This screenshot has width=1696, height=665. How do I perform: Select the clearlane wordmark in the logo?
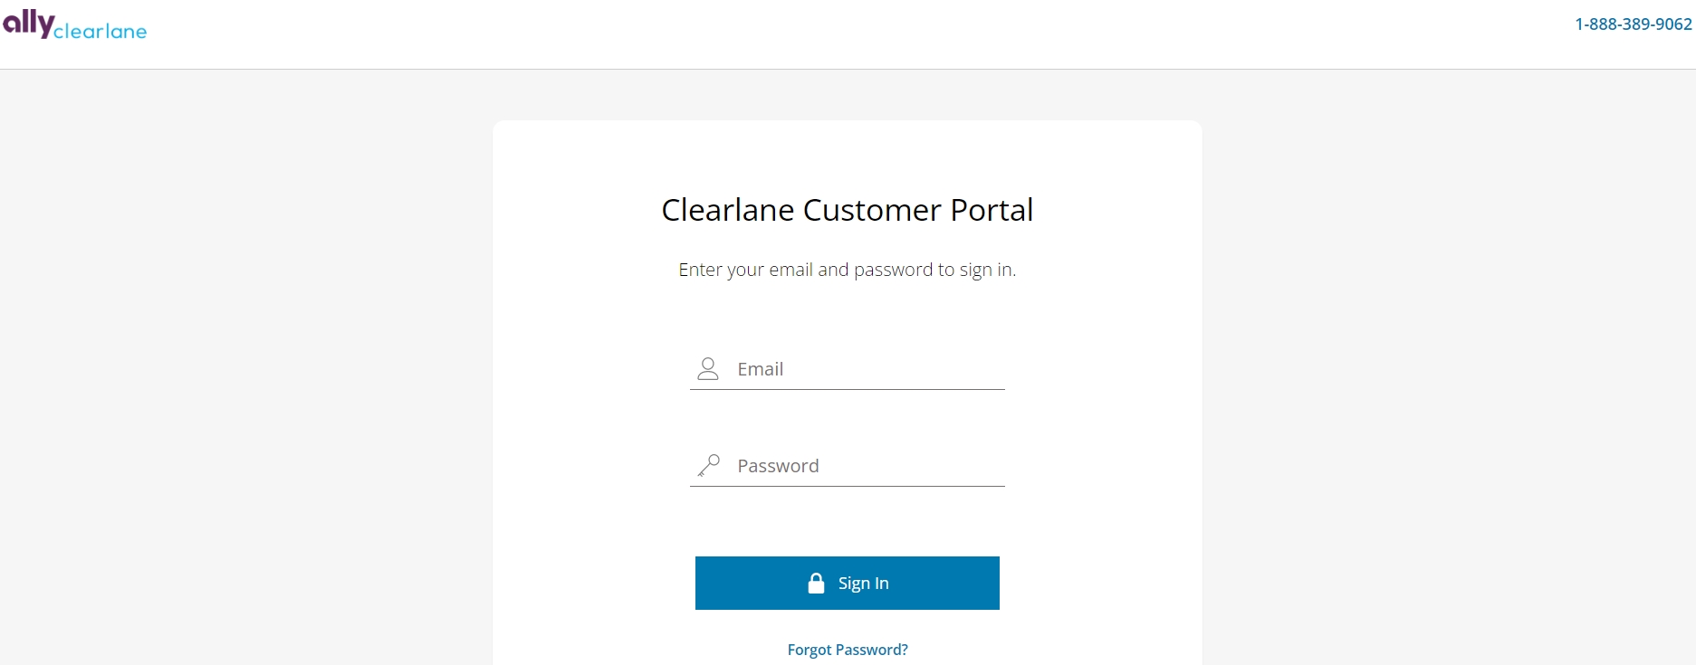pos(101,32)
